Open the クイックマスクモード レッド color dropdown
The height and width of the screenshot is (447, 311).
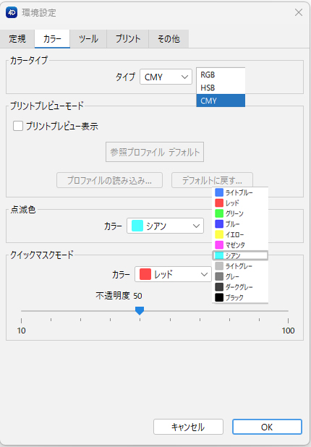click(x=173, y=274)
